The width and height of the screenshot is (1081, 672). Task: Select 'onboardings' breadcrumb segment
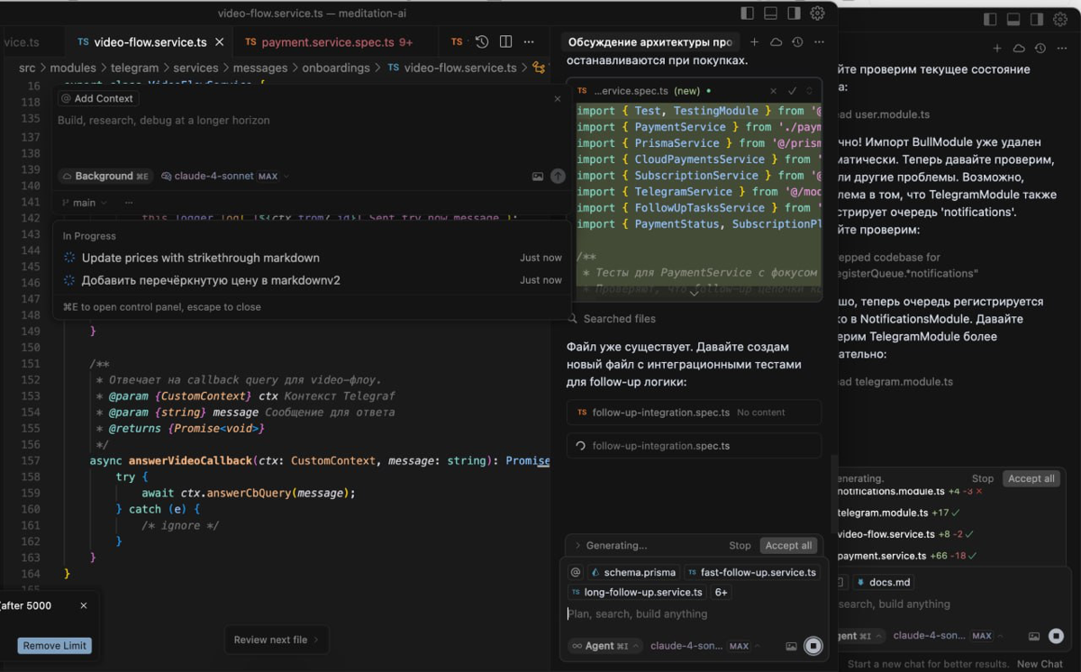click(336, 68)
